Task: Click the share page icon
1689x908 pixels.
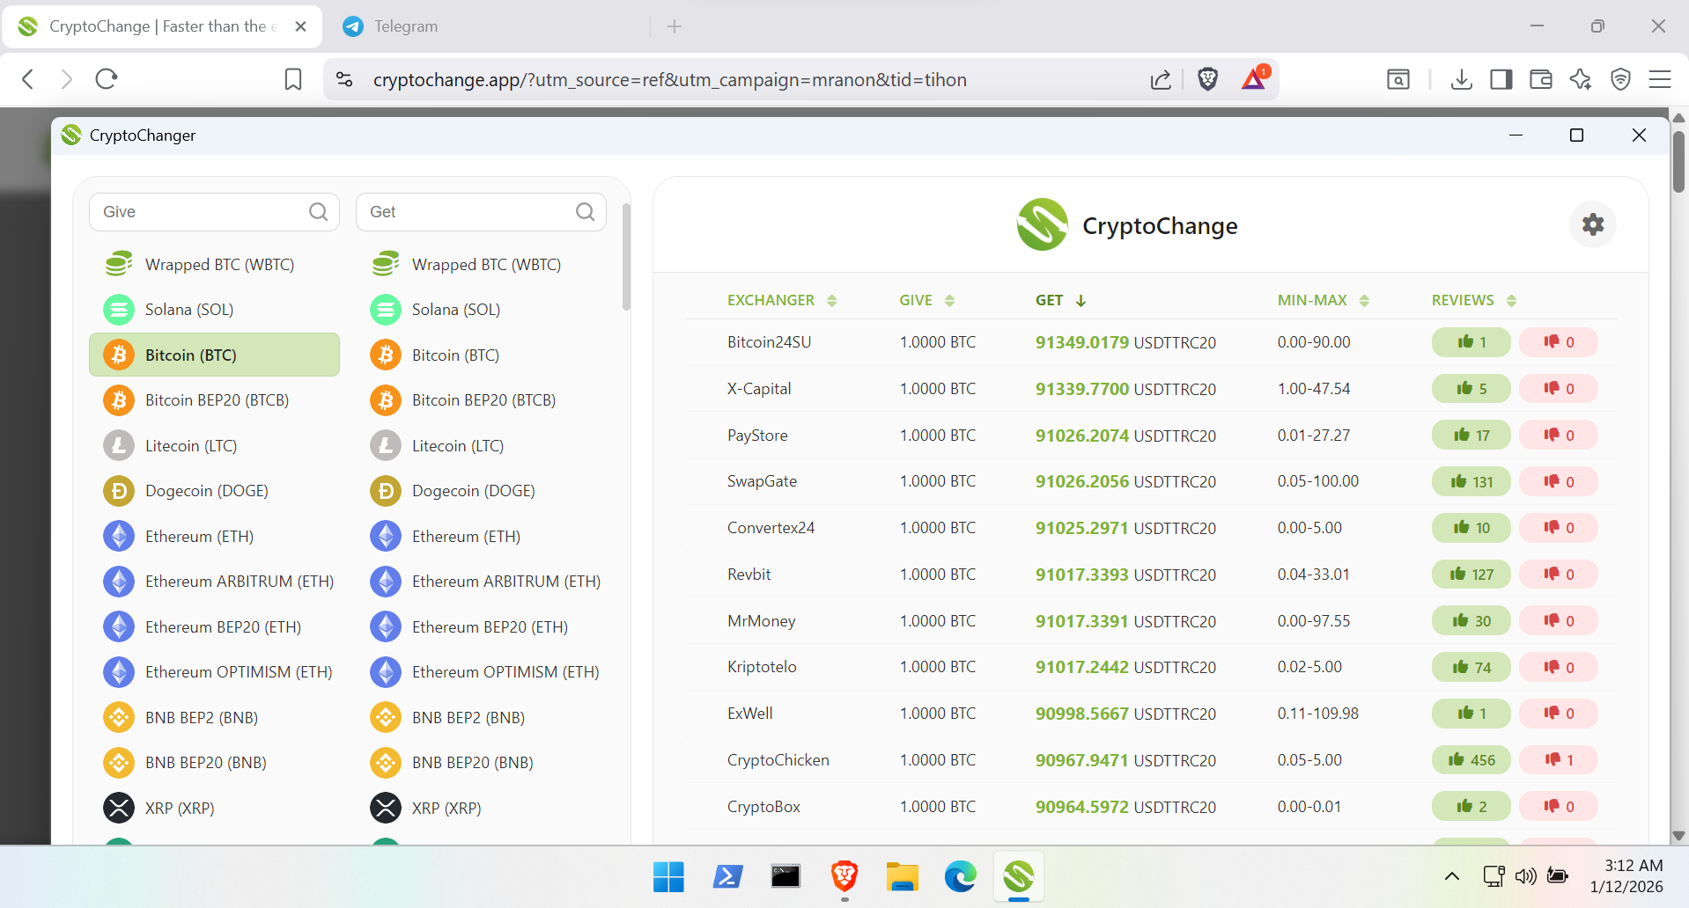Action: click(x=1161, y=79)
